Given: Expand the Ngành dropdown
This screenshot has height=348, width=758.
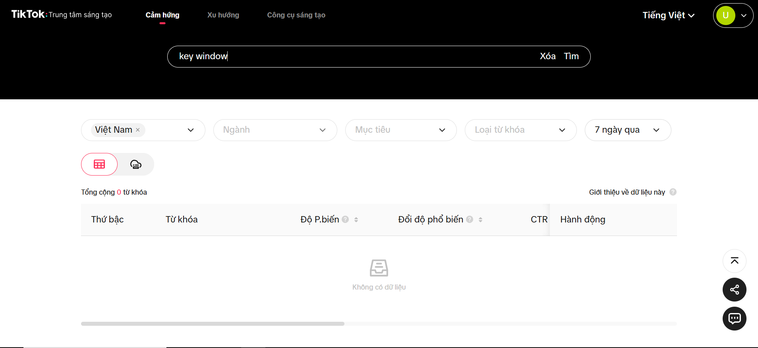Looking at the screenshot, I should click(275, 130).
